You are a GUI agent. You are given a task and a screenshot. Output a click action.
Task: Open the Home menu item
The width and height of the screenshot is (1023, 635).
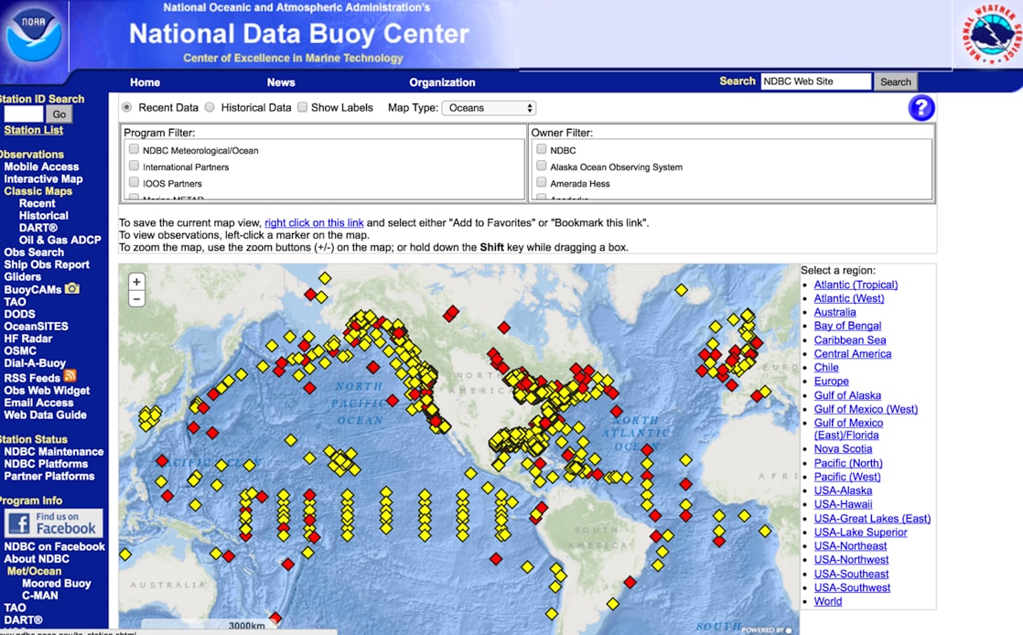click(x=145, y=82)
